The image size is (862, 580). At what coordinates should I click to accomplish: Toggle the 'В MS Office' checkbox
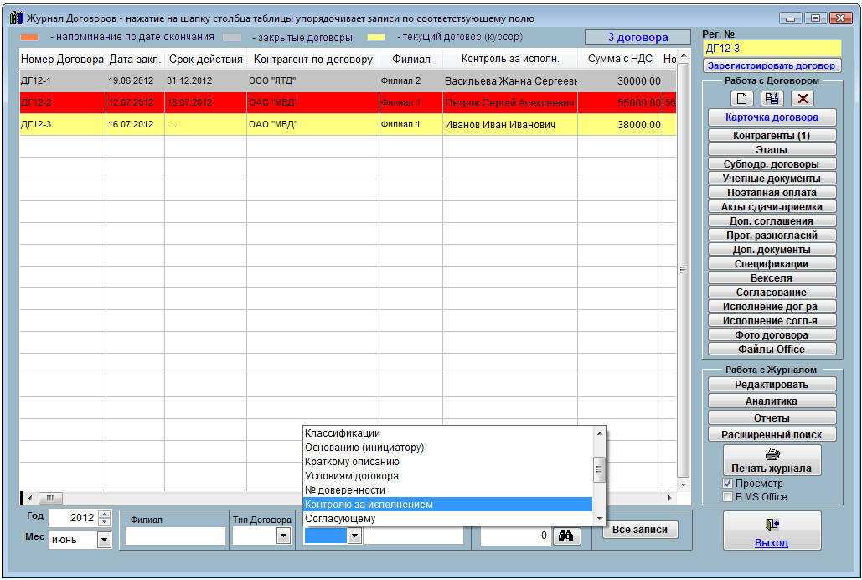tap(727, 497)
